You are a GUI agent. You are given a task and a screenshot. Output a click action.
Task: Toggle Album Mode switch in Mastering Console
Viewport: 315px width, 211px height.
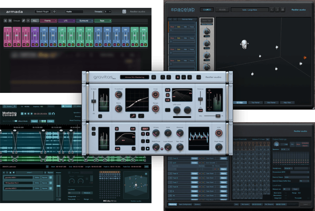point(15,121)
